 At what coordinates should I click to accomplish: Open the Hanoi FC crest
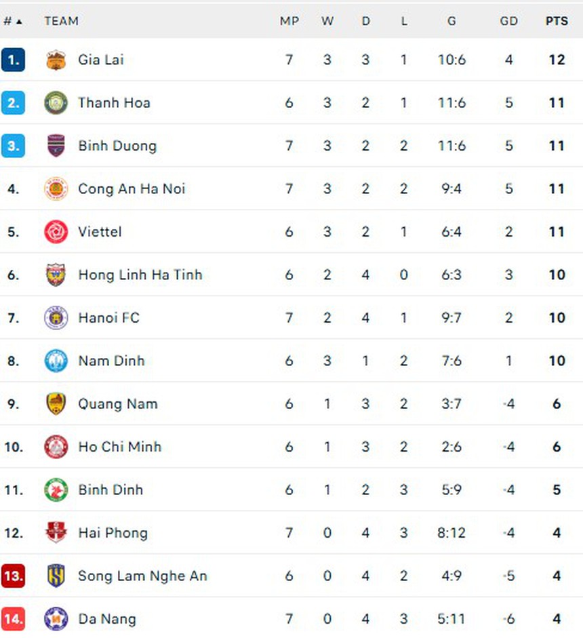pos(56,317)
